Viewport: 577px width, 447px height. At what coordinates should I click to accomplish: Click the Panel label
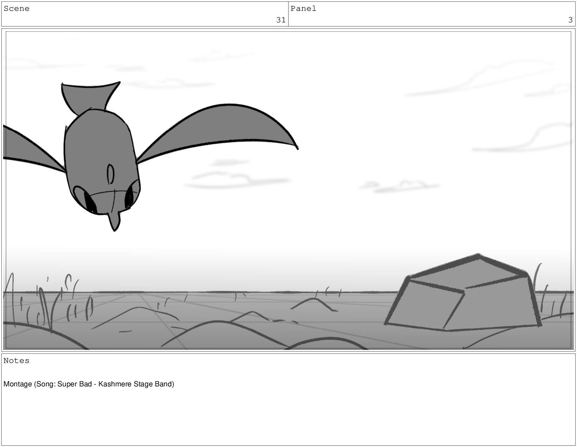coord(303,9)
